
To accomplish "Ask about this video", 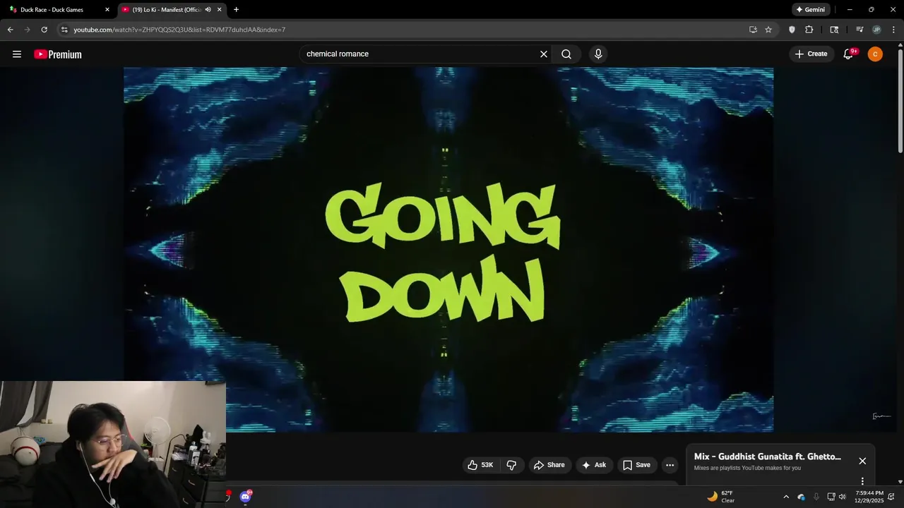I will (594, 465).
